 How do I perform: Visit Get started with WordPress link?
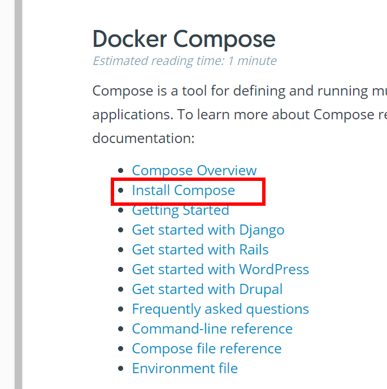(x=220, y=270)
